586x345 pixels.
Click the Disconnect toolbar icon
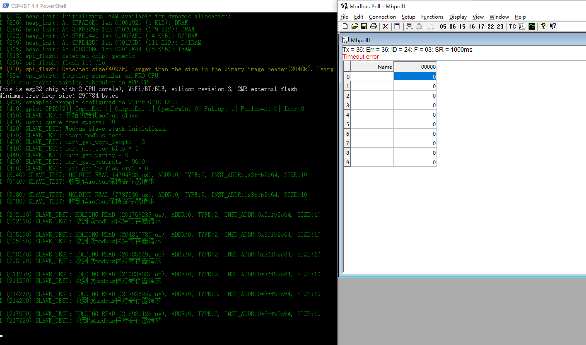tap(419, 26)
